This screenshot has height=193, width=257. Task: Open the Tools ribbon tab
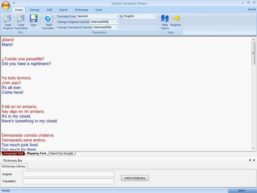tap(99, 10)
